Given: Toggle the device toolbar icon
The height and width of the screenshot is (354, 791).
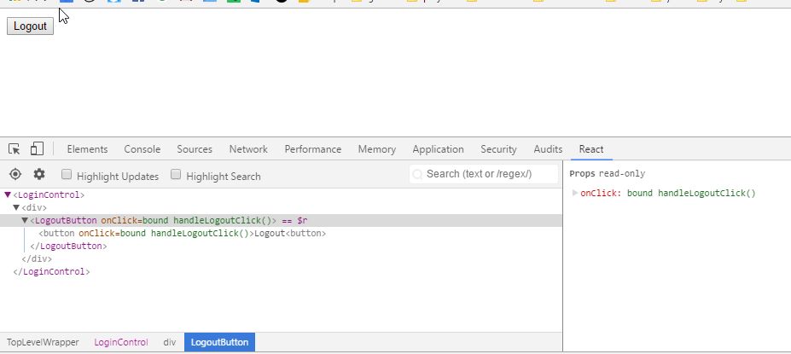Looking at the screenshot, I should 37,148.
